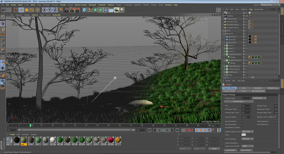Go to start of animation

[149, 130]
